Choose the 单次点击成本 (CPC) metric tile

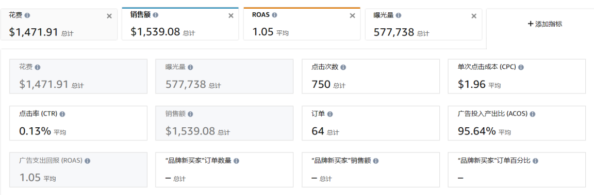(x=517, y=76)
